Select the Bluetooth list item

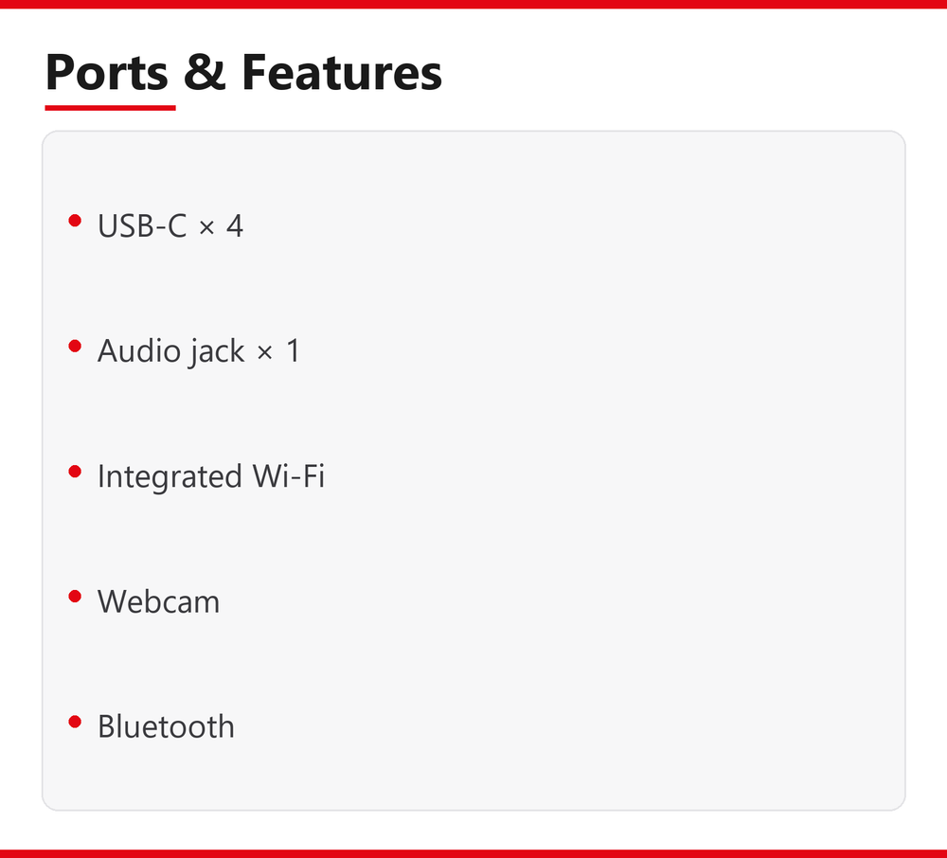tap(166, 726)
